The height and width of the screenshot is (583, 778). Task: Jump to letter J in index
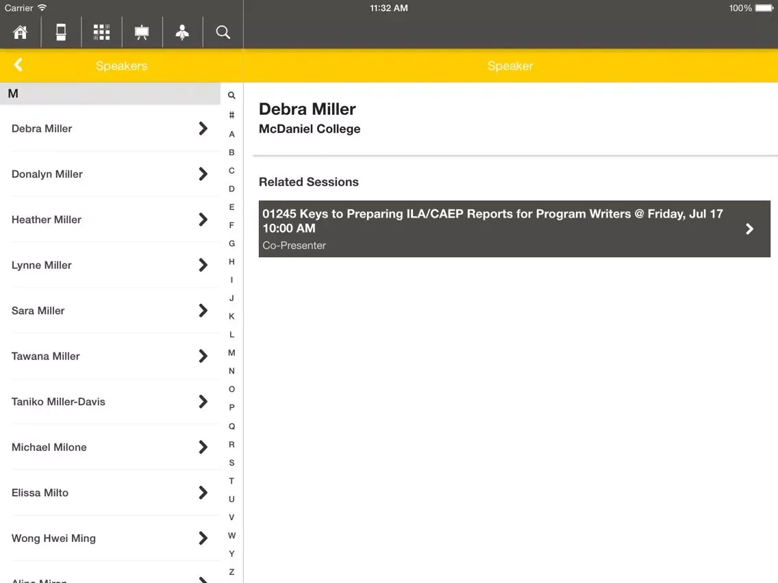(231, 298)
